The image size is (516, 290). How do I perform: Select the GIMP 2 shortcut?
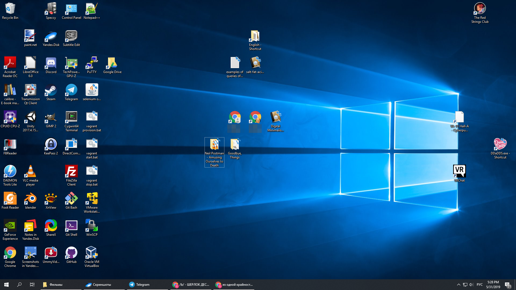click(51, 119)
